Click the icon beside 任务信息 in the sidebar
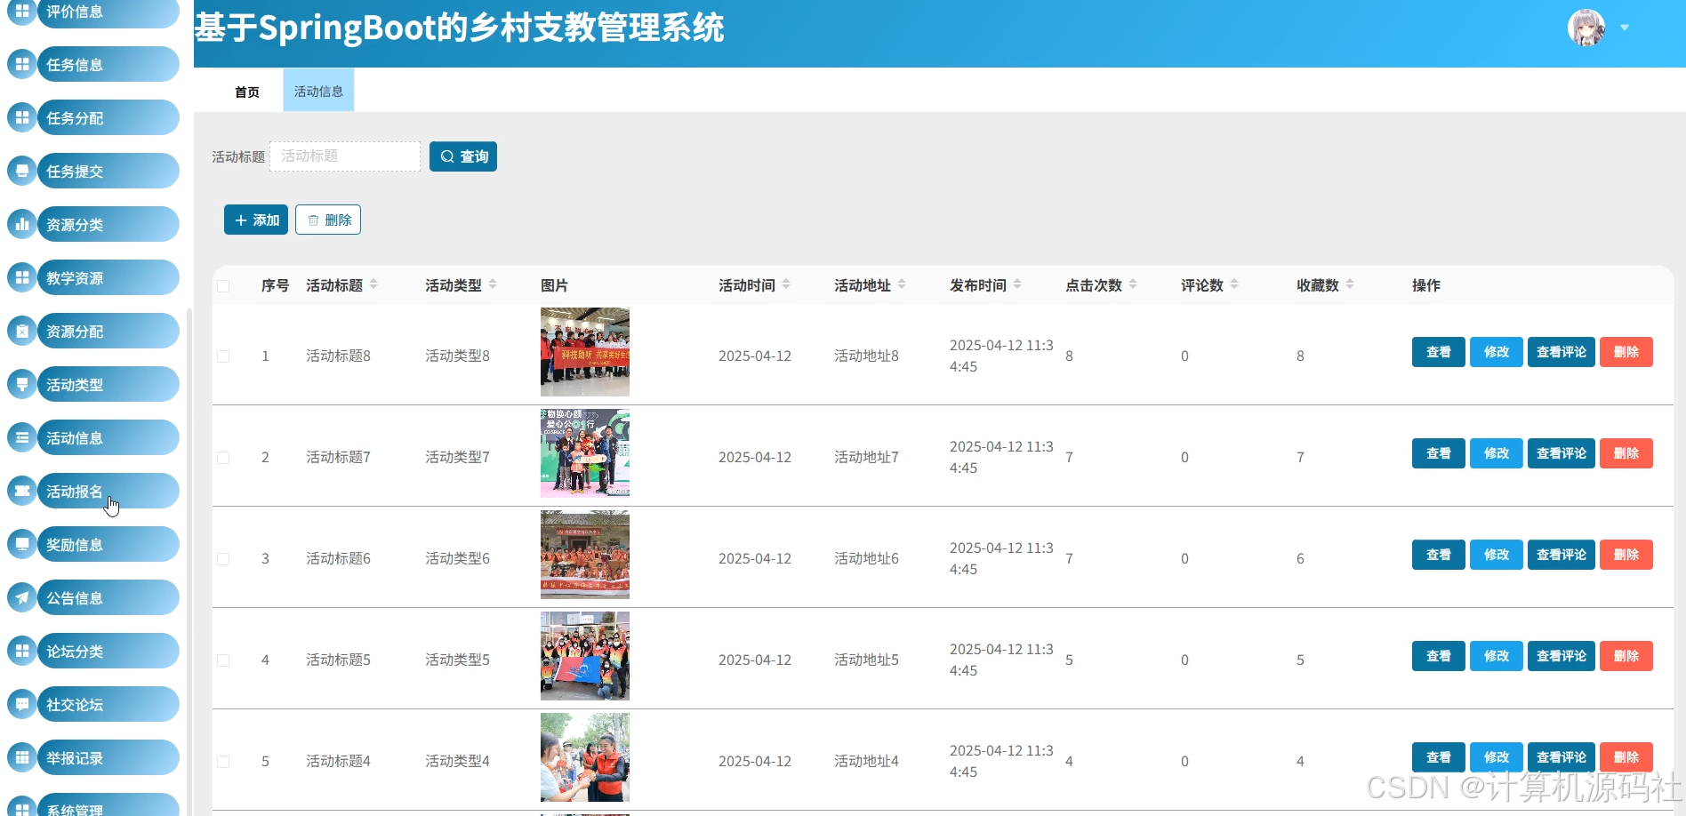This screenshot has height=816, width=1686. 22,64
